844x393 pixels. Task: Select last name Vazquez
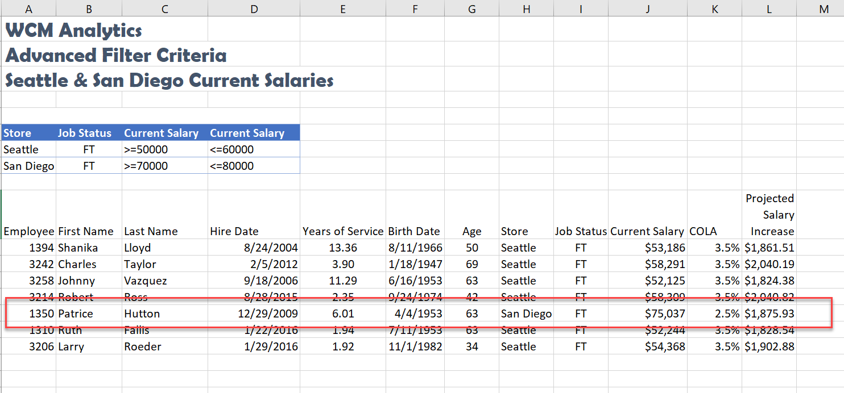[x=165, y=281]
